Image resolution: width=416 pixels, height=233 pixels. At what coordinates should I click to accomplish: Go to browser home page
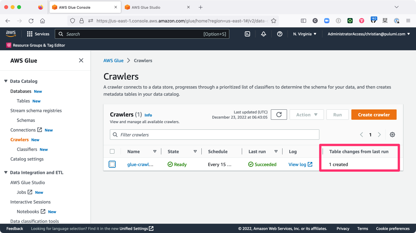point(42,21)
